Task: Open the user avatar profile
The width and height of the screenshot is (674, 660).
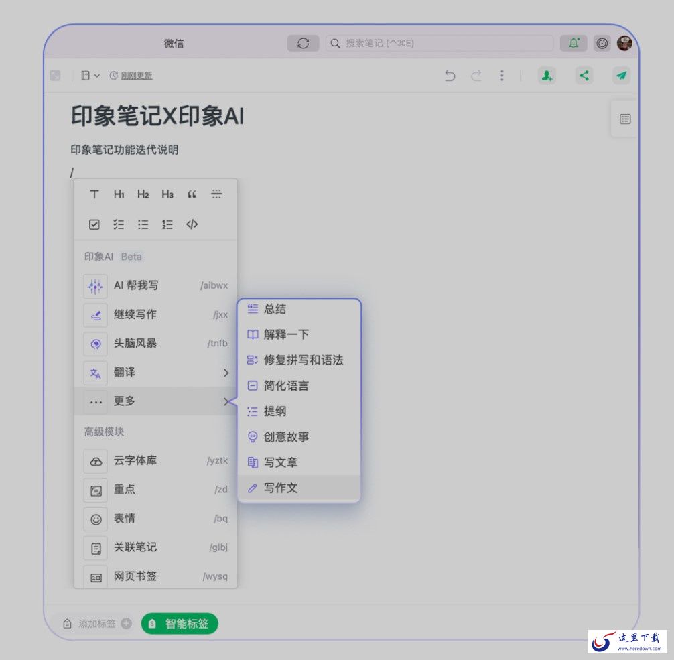Action: point(624,43)
